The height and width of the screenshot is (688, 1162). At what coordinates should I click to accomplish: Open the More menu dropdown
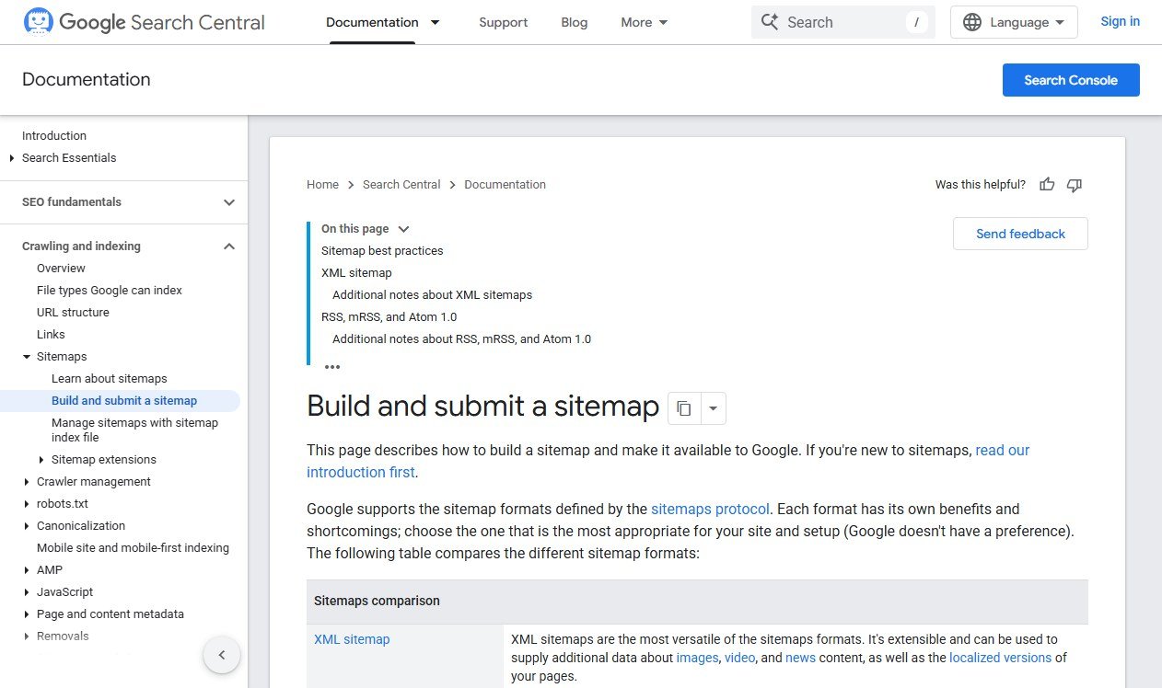click(x=645, y=22)
